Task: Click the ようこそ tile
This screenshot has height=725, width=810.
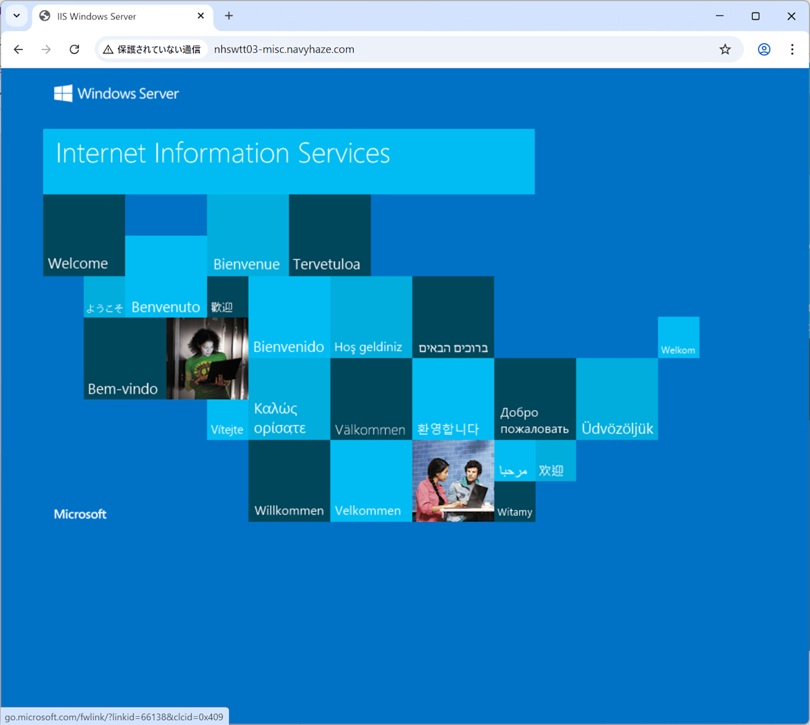Action: click(104, 297)
